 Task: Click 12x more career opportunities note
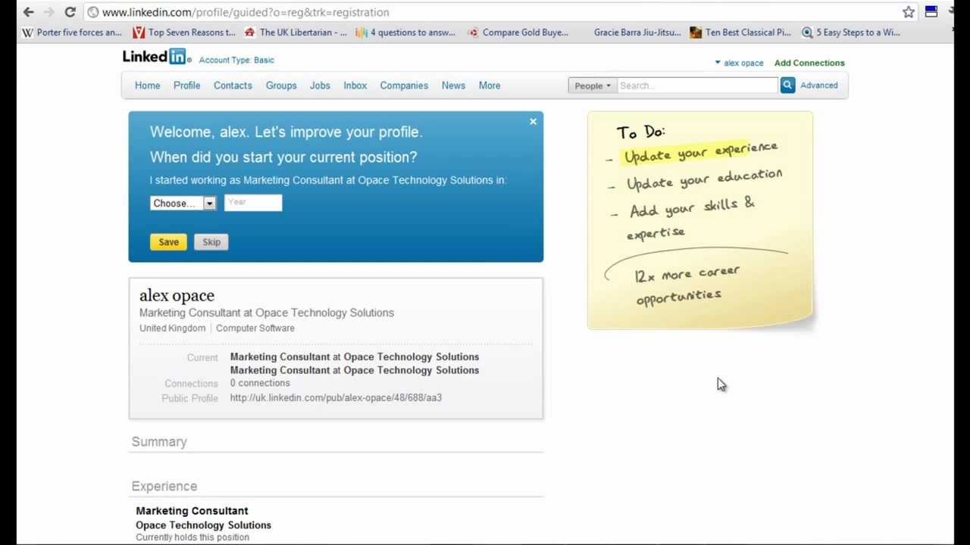[687, 284]
